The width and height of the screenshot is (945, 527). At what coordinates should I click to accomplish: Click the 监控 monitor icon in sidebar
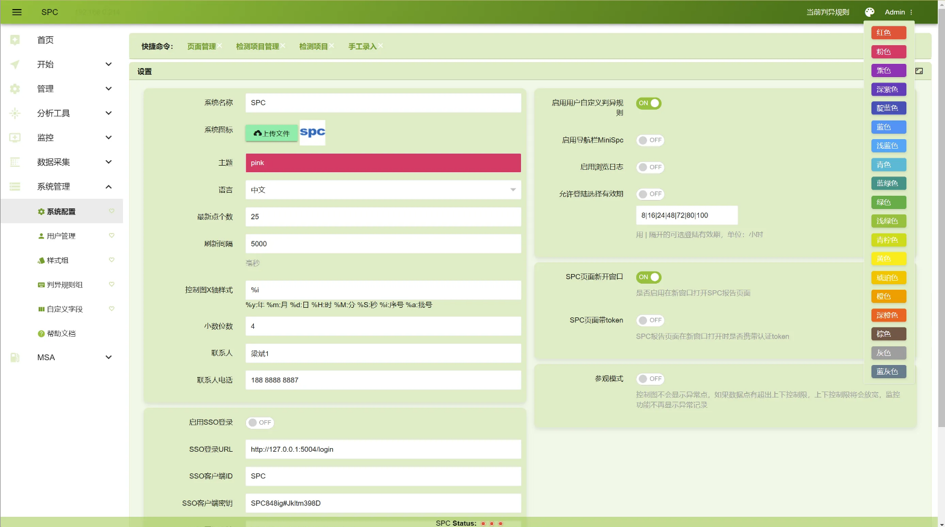point(15,137)
